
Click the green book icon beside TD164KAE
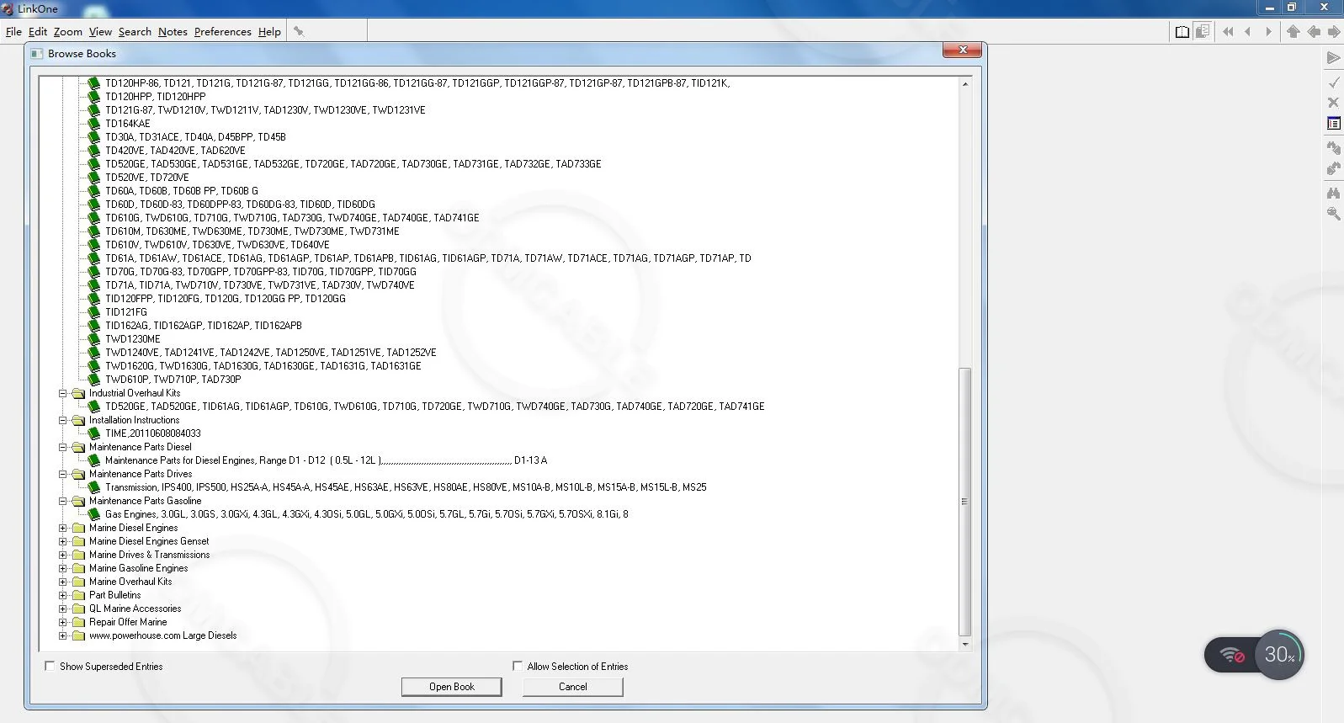[94, 124]
